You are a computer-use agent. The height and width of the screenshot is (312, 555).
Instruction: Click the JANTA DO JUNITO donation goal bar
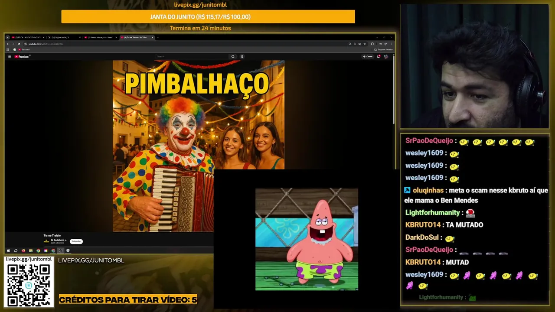[x=208, y=16]
